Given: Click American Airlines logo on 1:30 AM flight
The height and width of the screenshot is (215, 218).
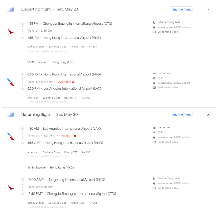Looking at the screenshot, I should click(x=11, y=136).
